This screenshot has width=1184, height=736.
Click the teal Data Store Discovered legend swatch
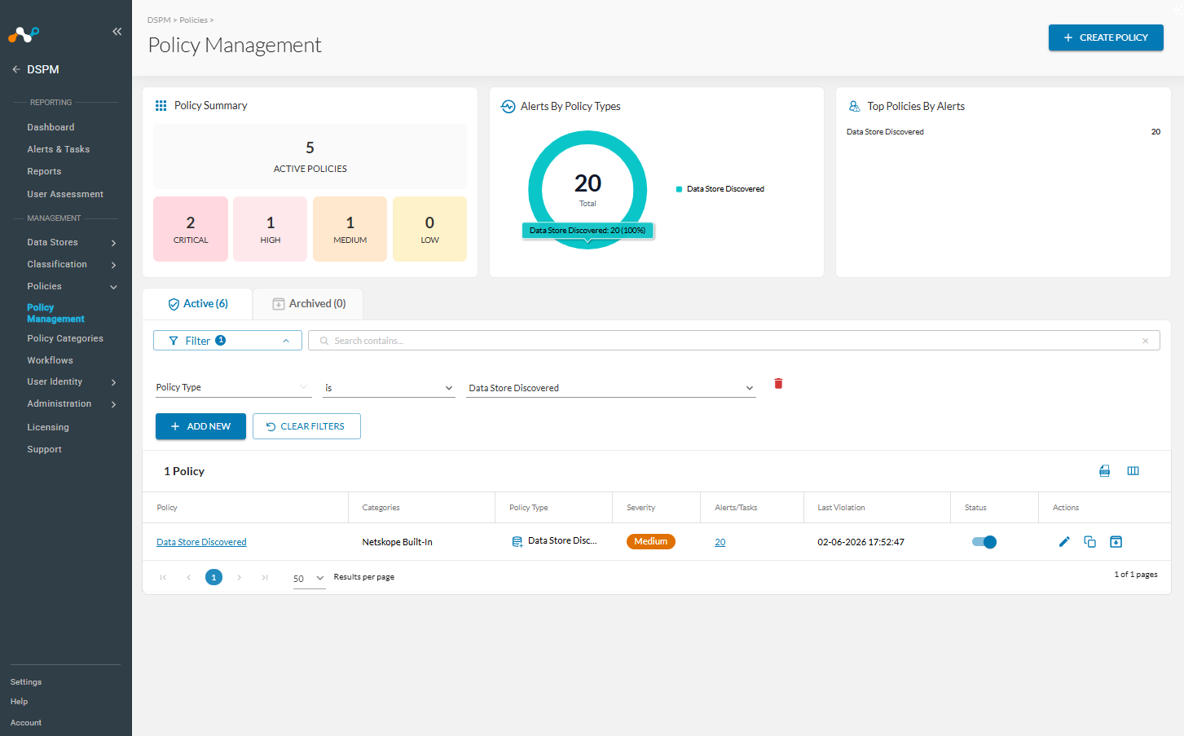coord(679,189)
